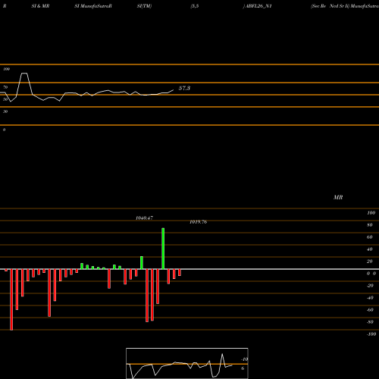The height and width of the screenshot is (379, 379).
Task: Open the mini overview chart at the bottom
Action: [x=187, y=363]
